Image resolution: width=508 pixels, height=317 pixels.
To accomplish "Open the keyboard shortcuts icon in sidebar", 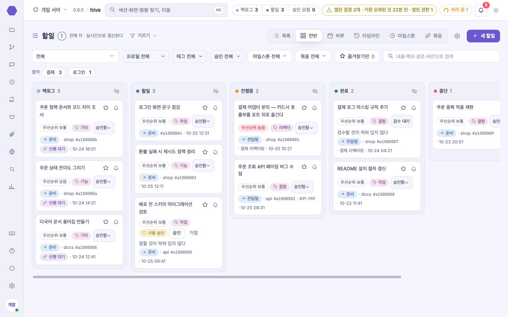I will pyautogui.click(x=12, y=233).
